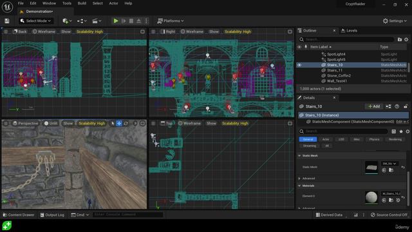
Task: Open the add content quick menu
Action: [x=67, y=21]
